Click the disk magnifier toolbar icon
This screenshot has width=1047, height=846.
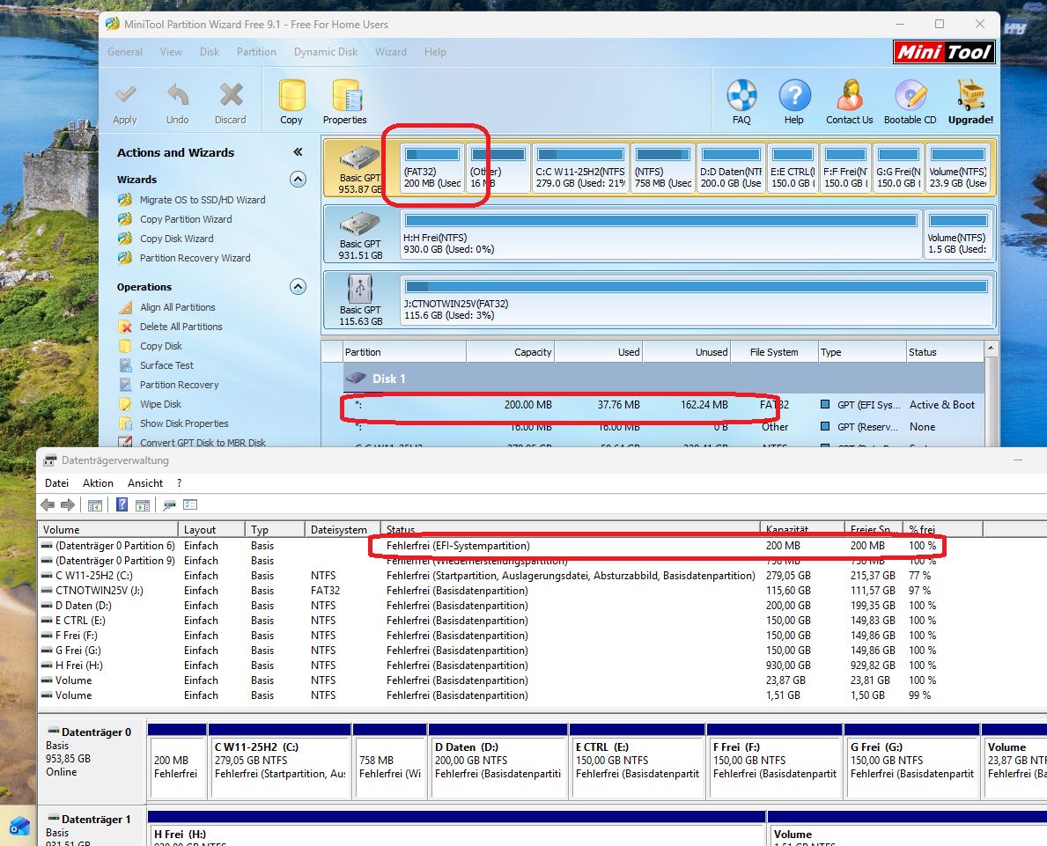click(x=170, y=504)
